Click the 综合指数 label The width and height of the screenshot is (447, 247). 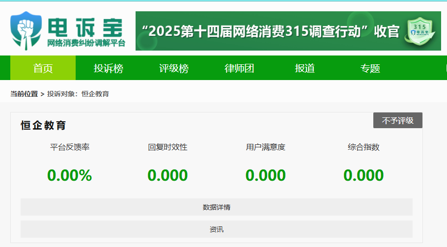click(363, 147)
